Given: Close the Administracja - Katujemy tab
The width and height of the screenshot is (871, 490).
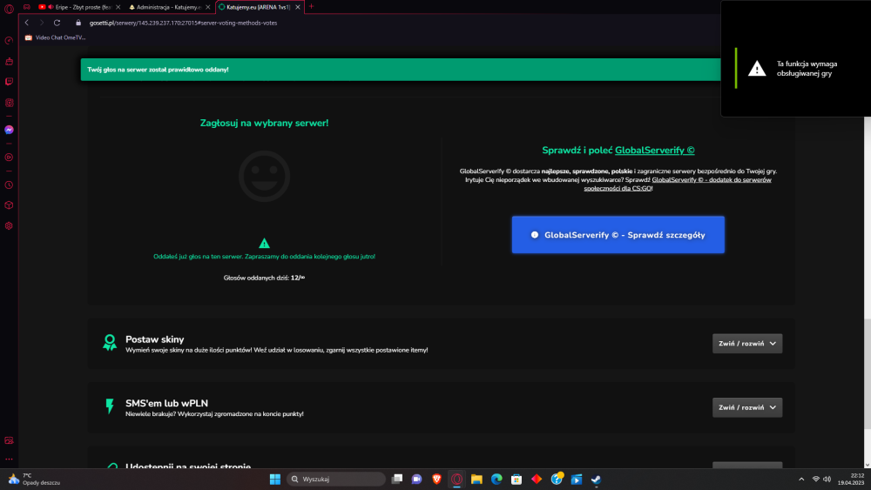Looking at the screenshot, I should point(208,7).
